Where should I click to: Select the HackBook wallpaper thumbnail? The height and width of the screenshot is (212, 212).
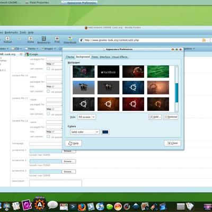pos(108,72)
